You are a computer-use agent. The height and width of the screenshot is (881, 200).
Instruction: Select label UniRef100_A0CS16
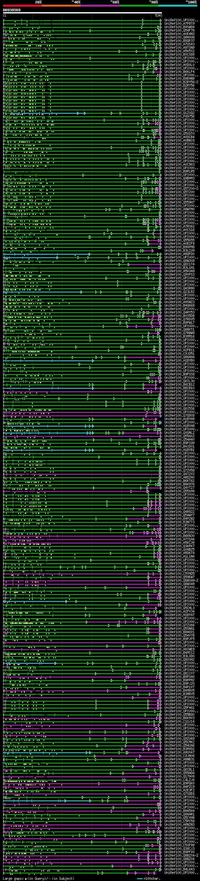[179, 230]
